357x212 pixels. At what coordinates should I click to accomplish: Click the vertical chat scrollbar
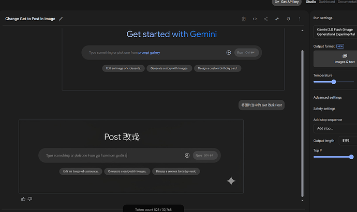[302, 124]
